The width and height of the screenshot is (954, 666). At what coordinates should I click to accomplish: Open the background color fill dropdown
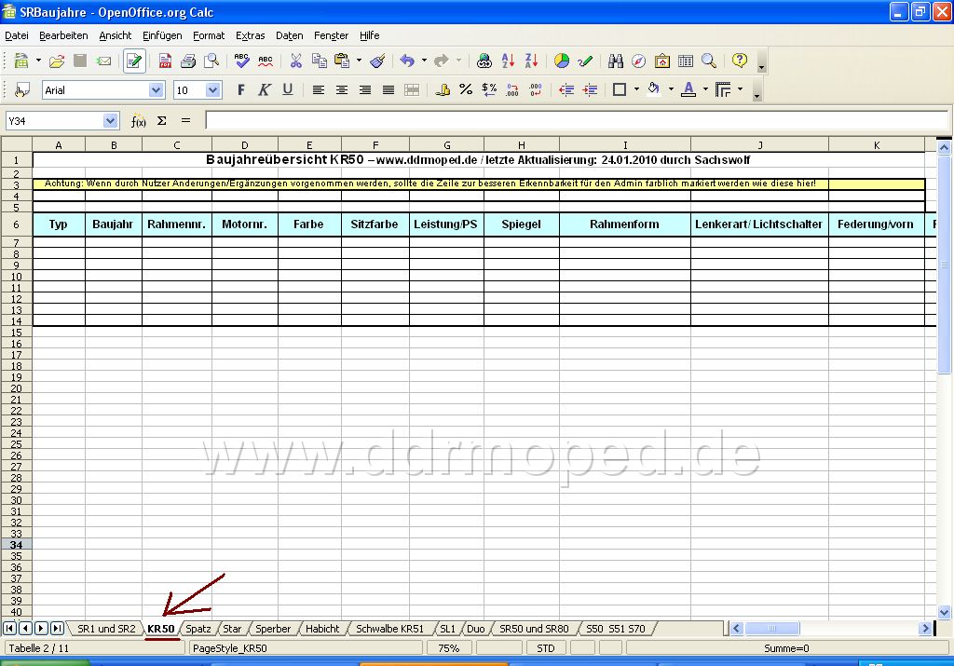tap(671, 89)
